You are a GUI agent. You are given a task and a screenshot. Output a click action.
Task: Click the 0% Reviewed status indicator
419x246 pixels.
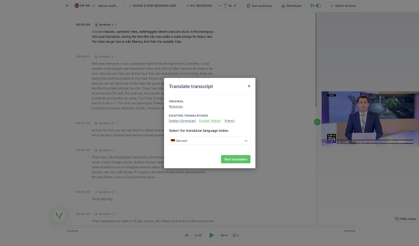pyautogui.click(x=199, y=5)
